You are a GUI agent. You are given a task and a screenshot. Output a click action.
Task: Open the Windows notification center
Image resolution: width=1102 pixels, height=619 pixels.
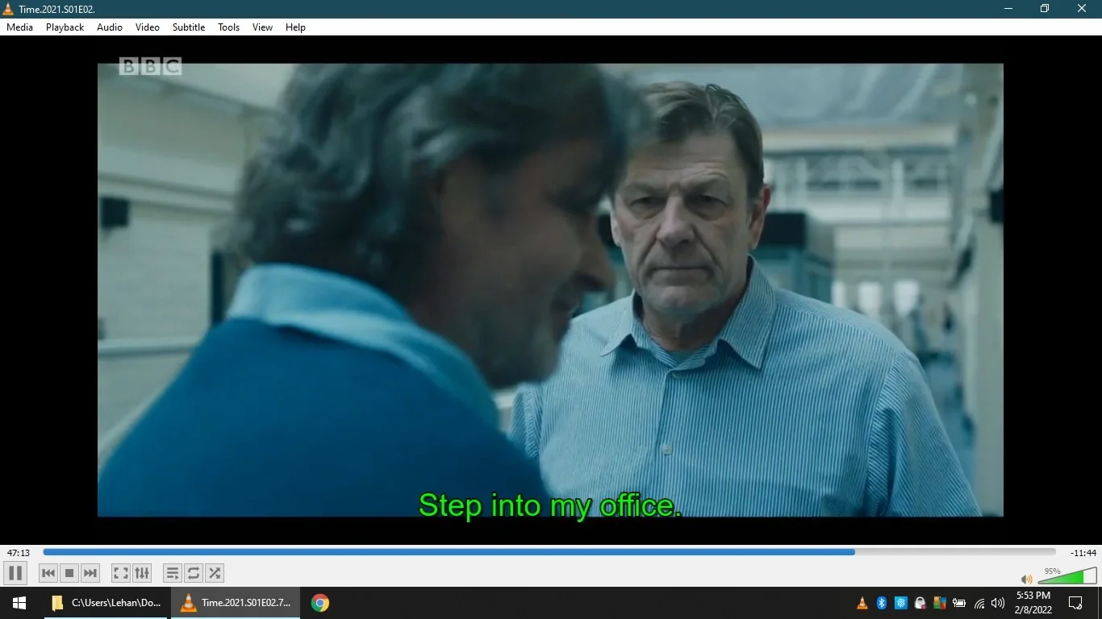tap(1075, 603)
